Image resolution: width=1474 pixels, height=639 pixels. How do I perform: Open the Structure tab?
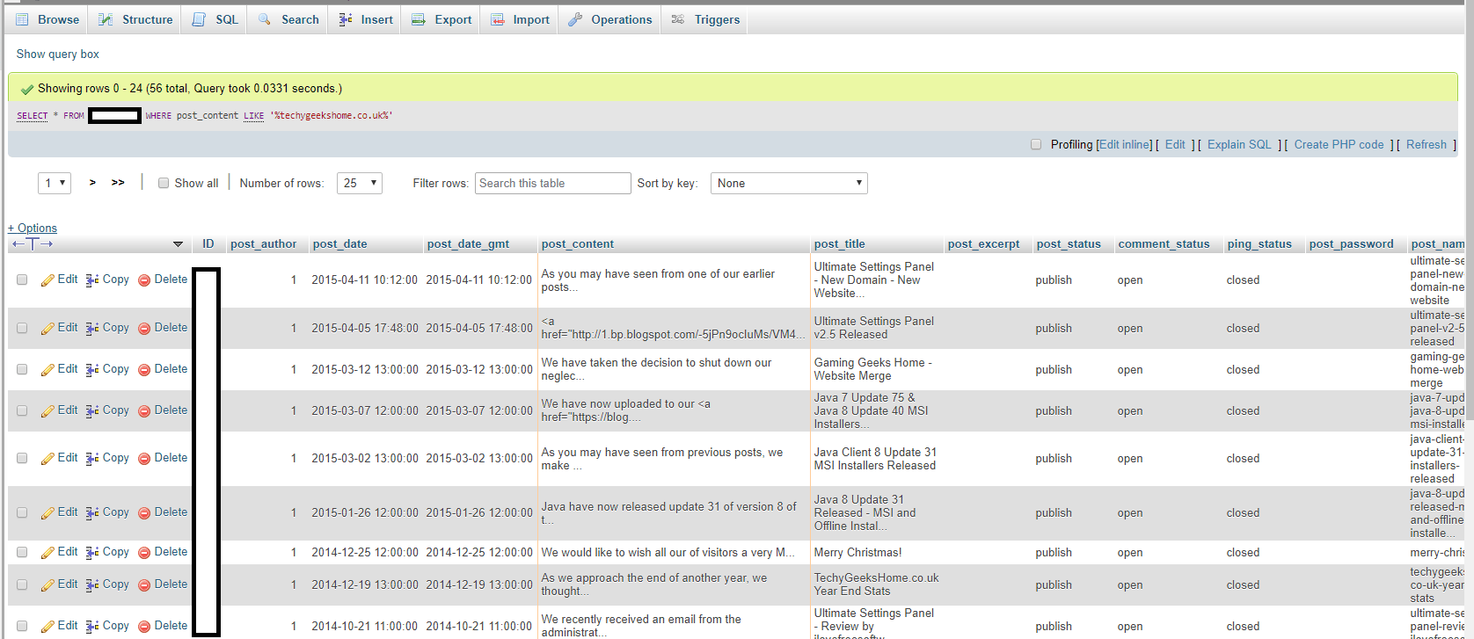pos(135,19)
